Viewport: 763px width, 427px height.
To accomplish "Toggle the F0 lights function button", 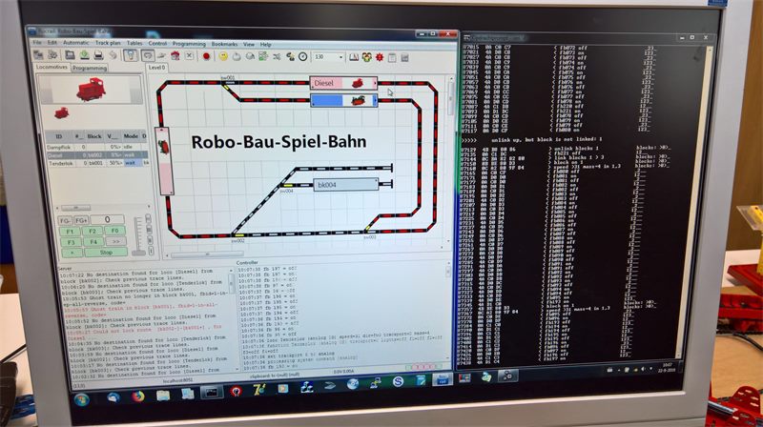I will 114,231.
